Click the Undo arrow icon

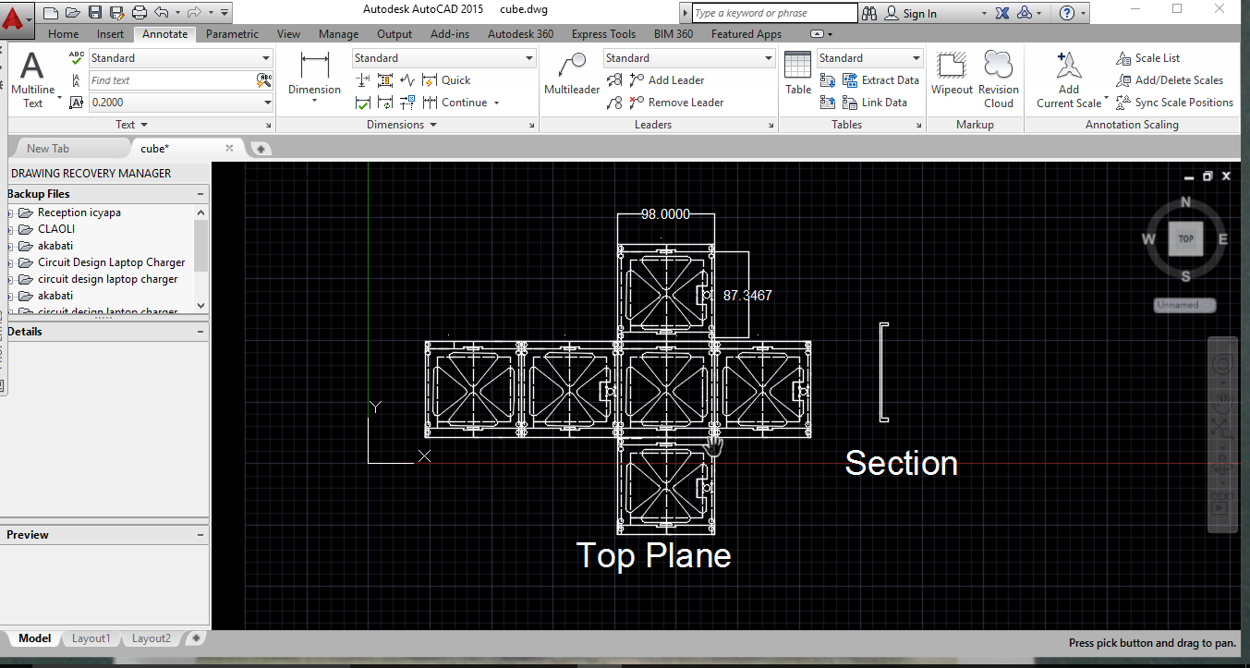tap(161, 13)
